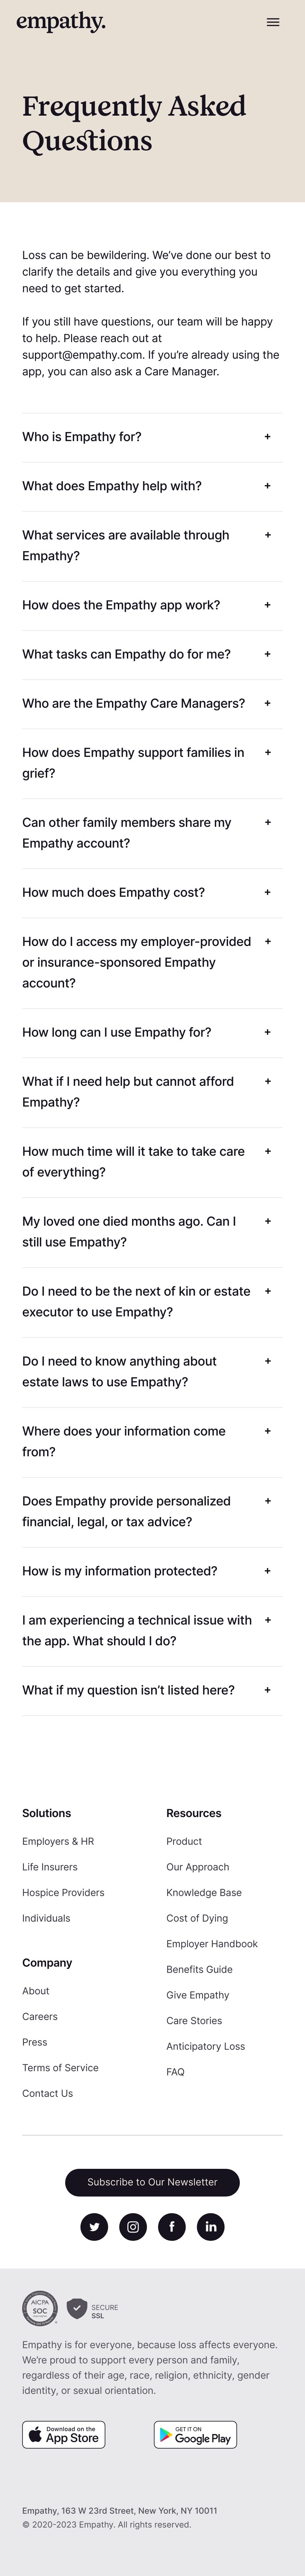Subscribe to Our Newsletter button
This screenshot has height=2576, width=305.
pos(152,2182)
